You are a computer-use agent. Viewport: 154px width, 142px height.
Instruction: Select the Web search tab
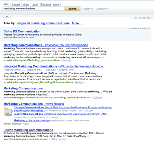point(7,4)
